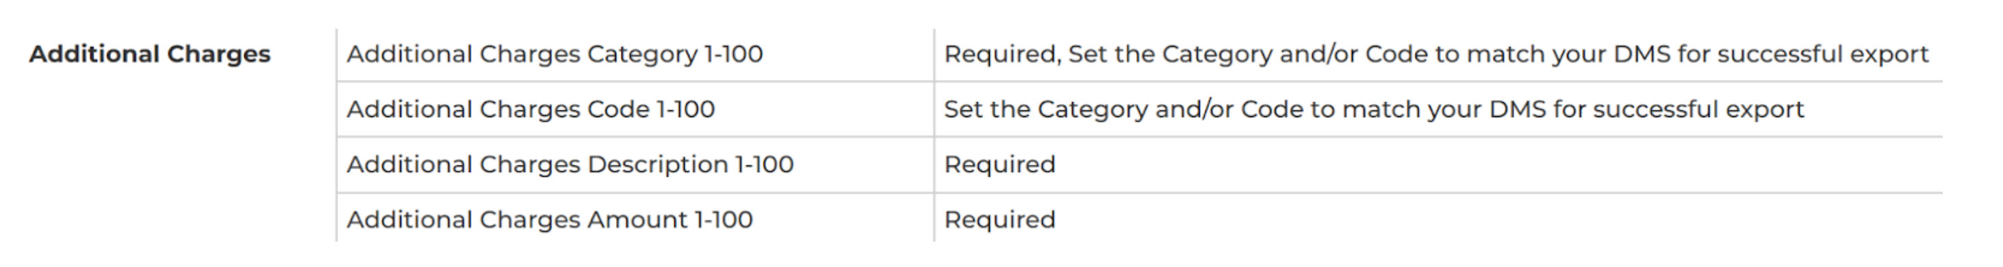
Task: Select the Additional Charges Code 1-100 cell
Action: (x=635, y=109)
